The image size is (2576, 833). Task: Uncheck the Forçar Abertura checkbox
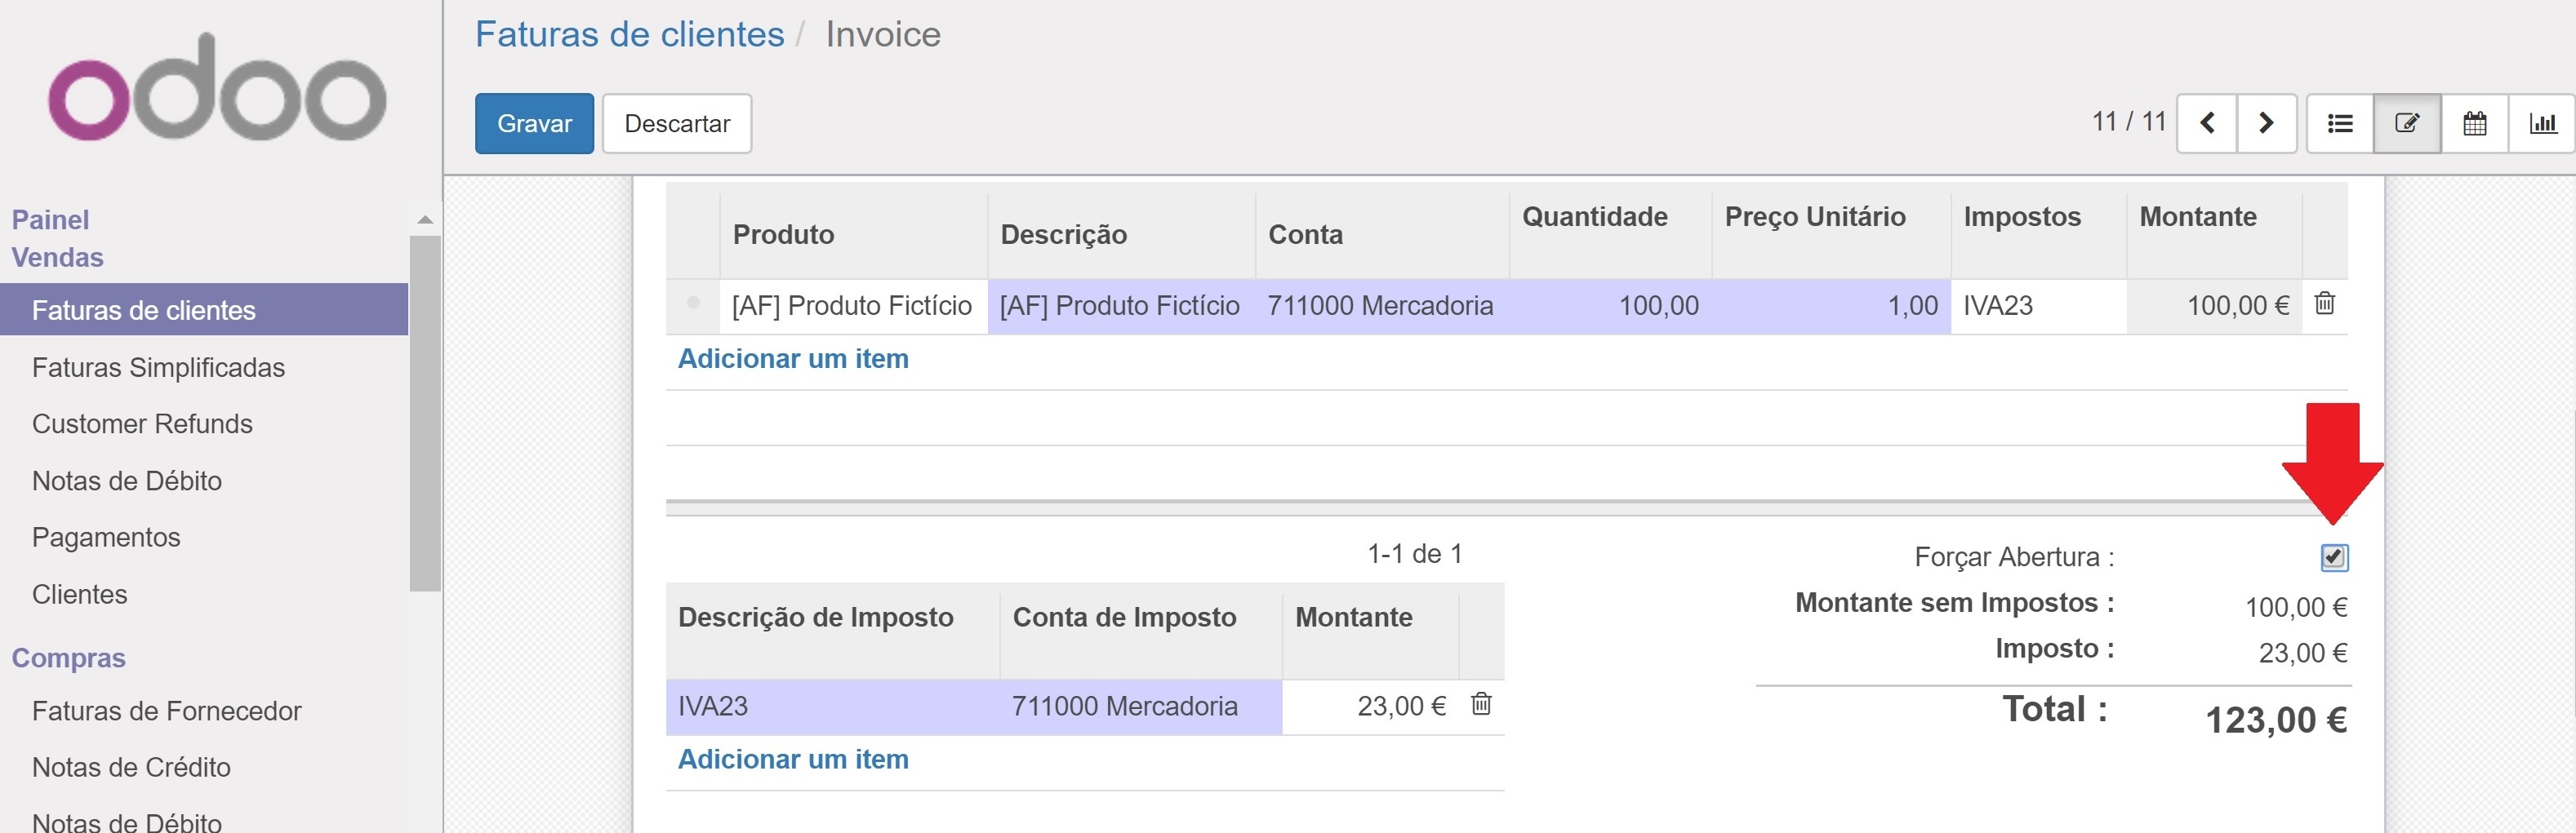pos(2334,556)
